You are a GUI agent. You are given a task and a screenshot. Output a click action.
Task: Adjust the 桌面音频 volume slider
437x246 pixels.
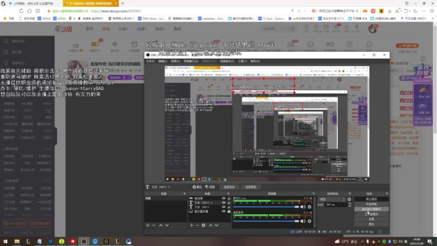(x=266, y=221)
